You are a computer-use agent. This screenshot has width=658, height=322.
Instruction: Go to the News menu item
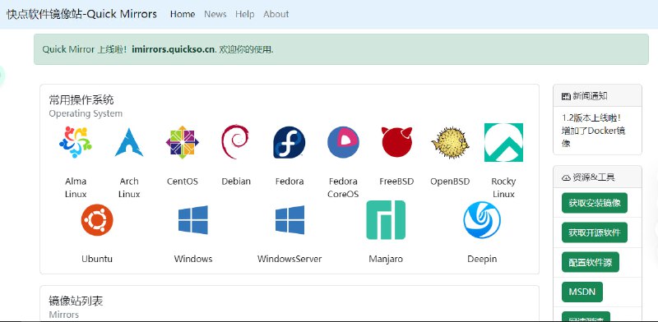[x=215, y=14]
